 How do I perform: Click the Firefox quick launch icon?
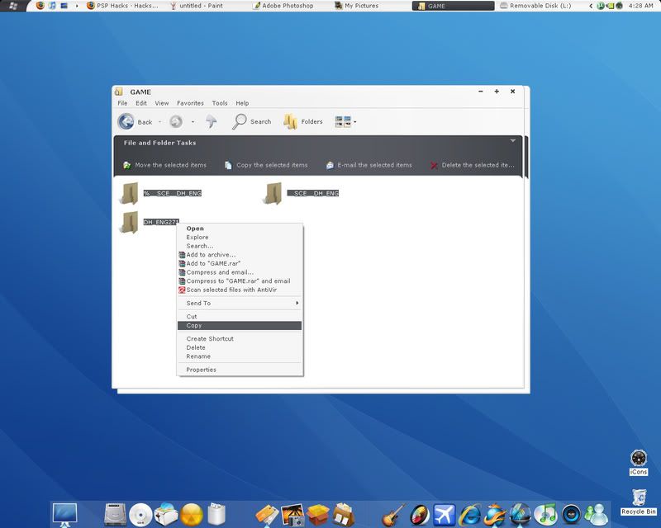(x=40, y=6)
